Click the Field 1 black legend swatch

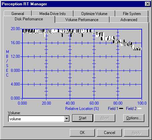[x=121, y=108]
